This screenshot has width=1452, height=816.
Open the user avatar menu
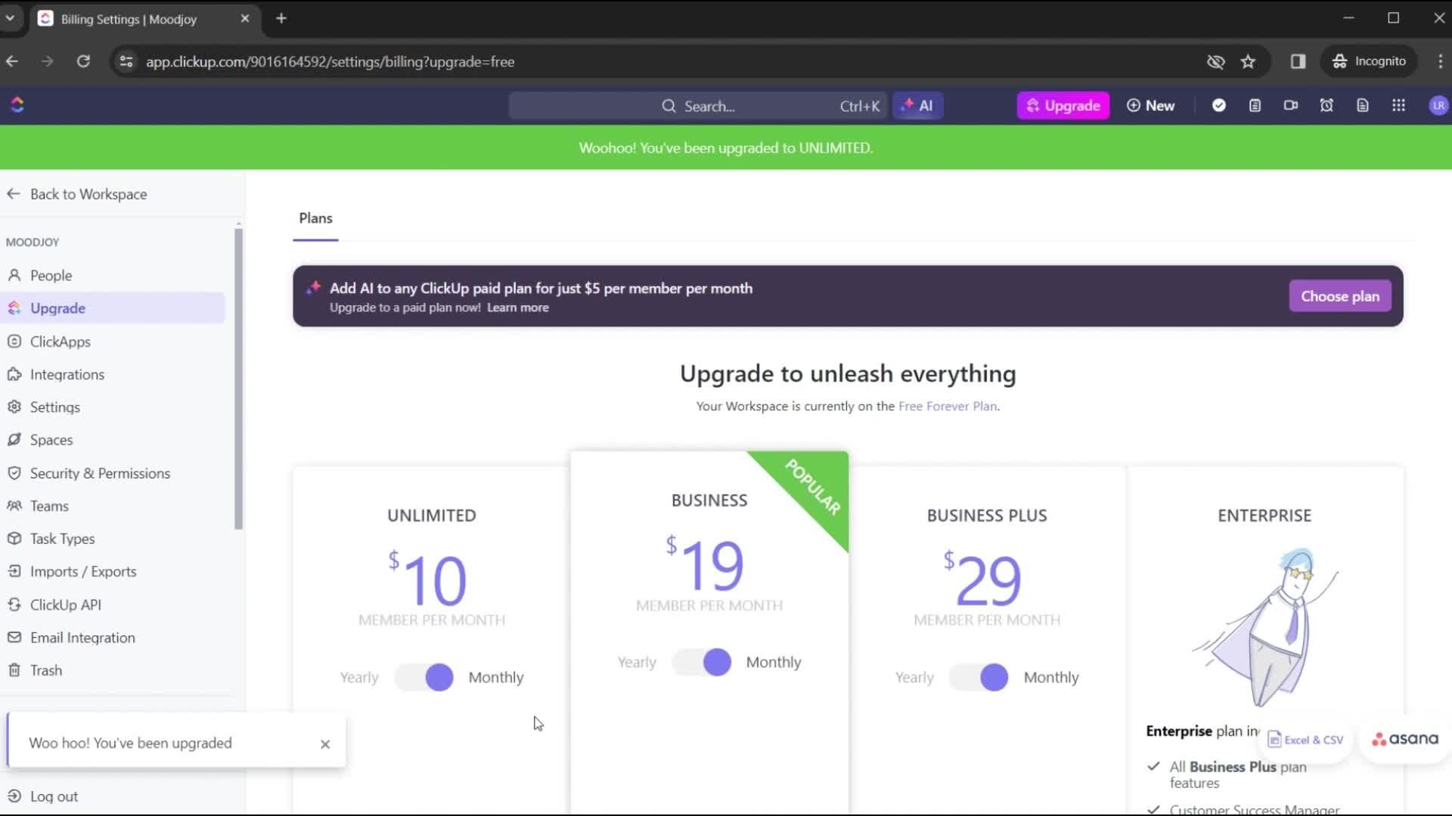click(x=1438, y=106)
